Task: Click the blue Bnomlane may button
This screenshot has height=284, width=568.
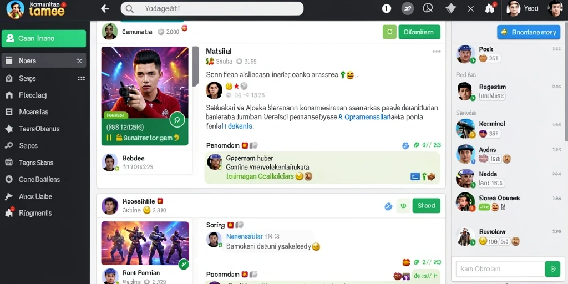Action: pos(529,32)
